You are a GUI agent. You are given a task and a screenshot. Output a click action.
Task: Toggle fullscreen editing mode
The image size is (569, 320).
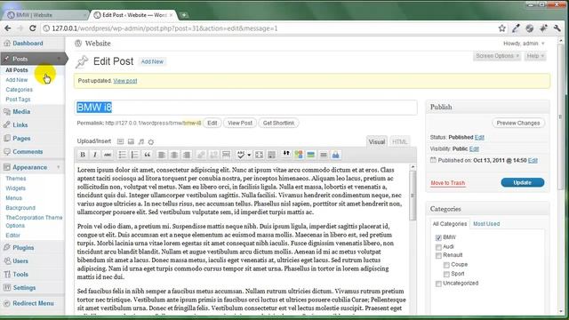(x=259, y=155)
